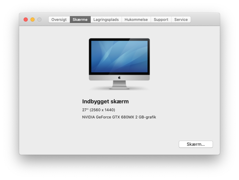
Task: Minimize the window with the yellow button
Action: point(33,20)
